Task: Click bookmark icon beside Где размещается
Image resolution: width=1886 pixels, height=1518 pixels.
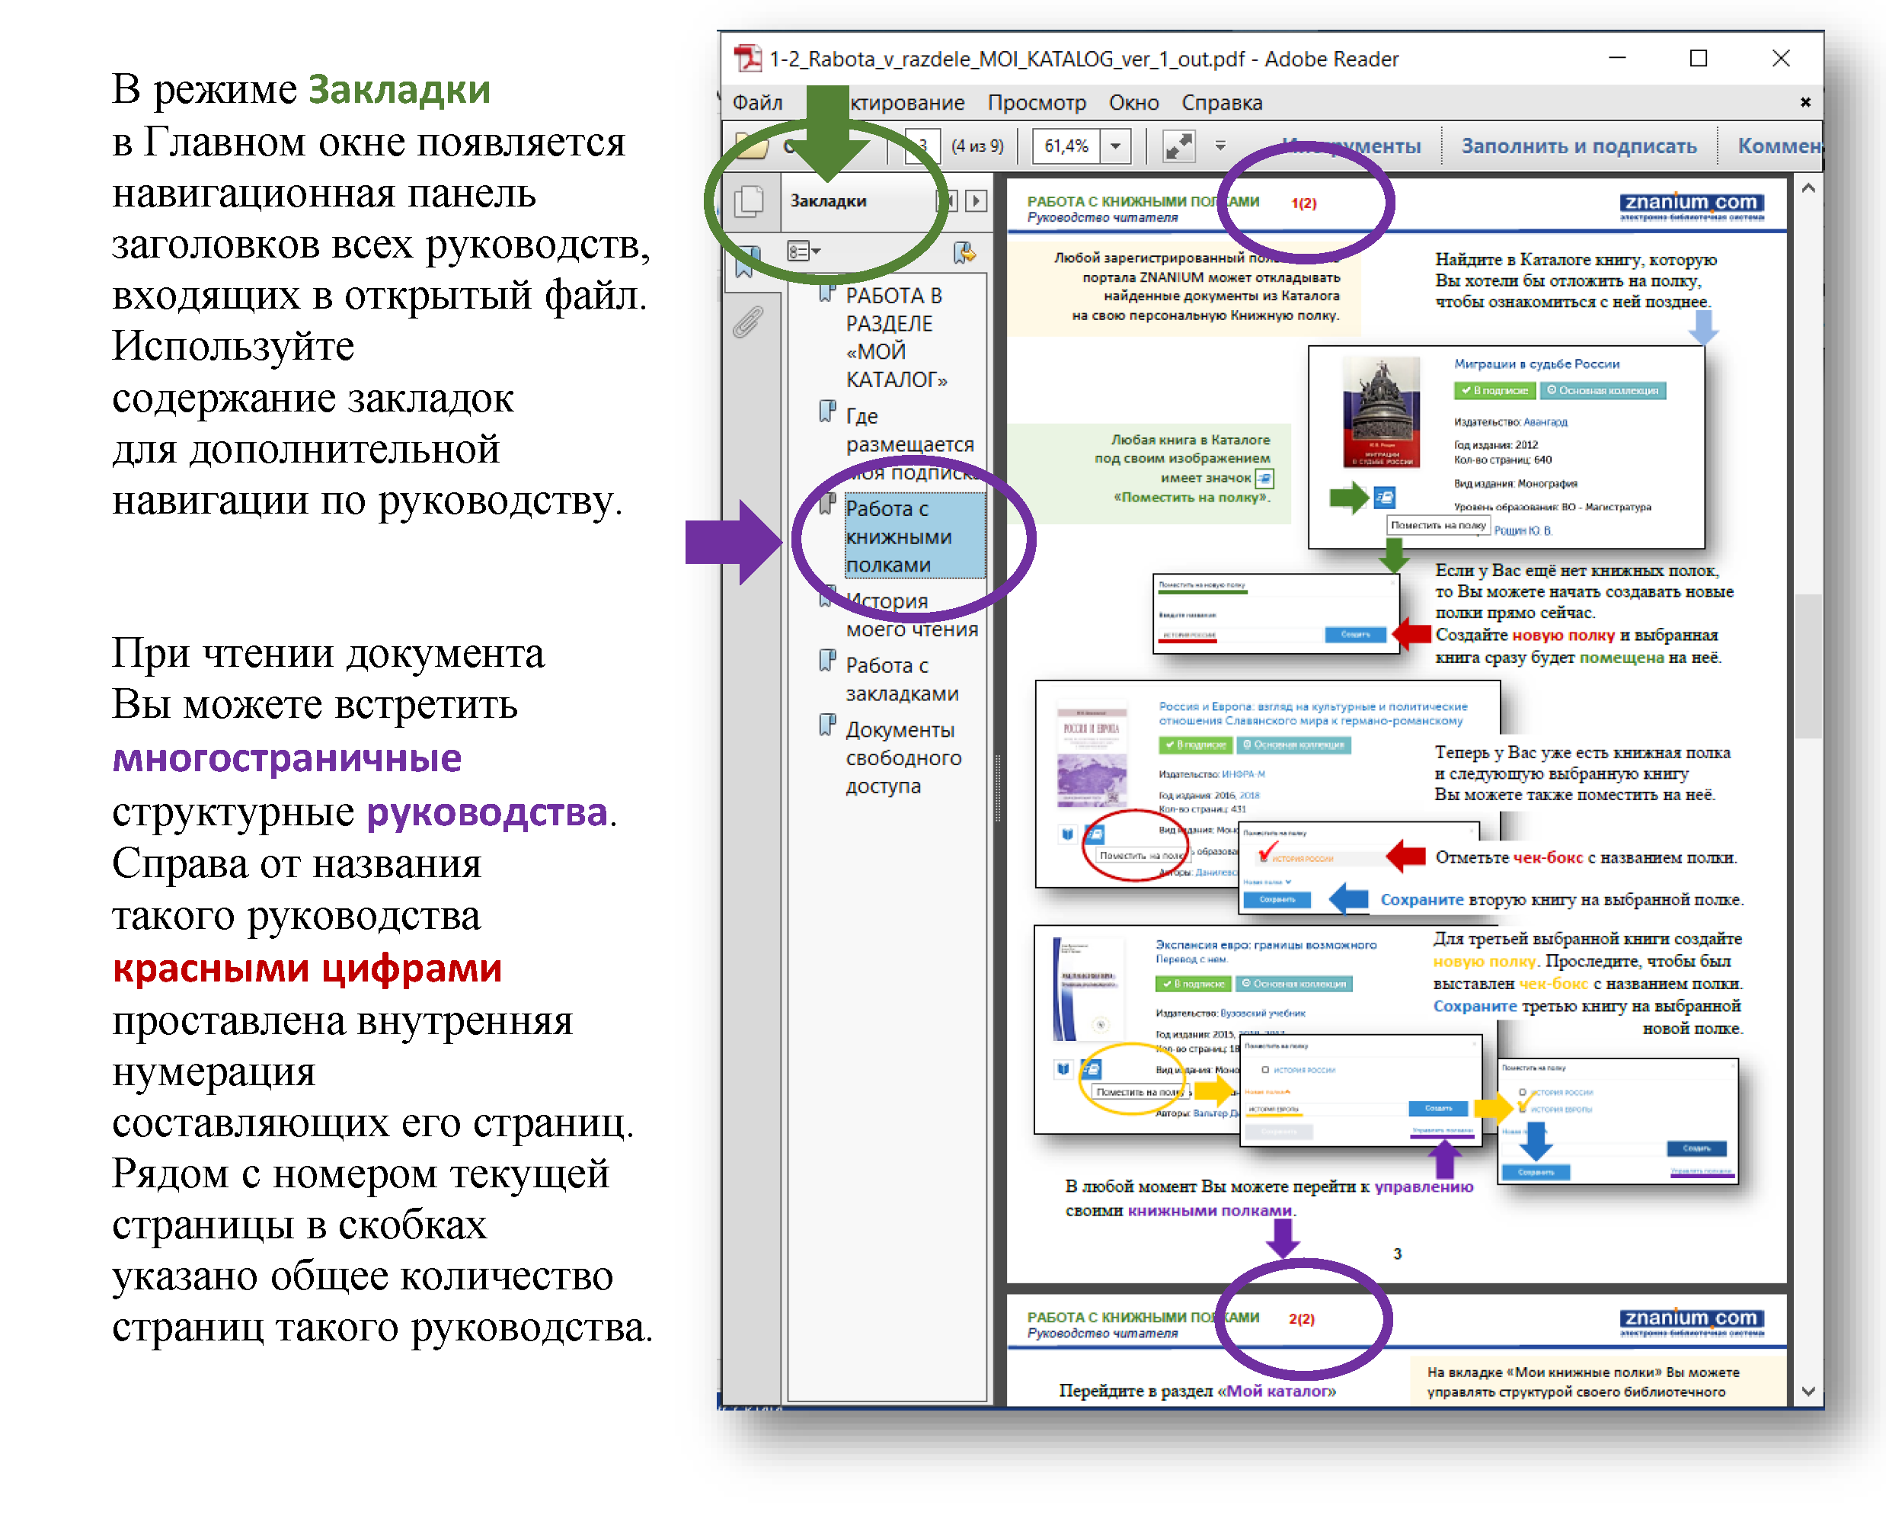Action: (x=826, y=412)
